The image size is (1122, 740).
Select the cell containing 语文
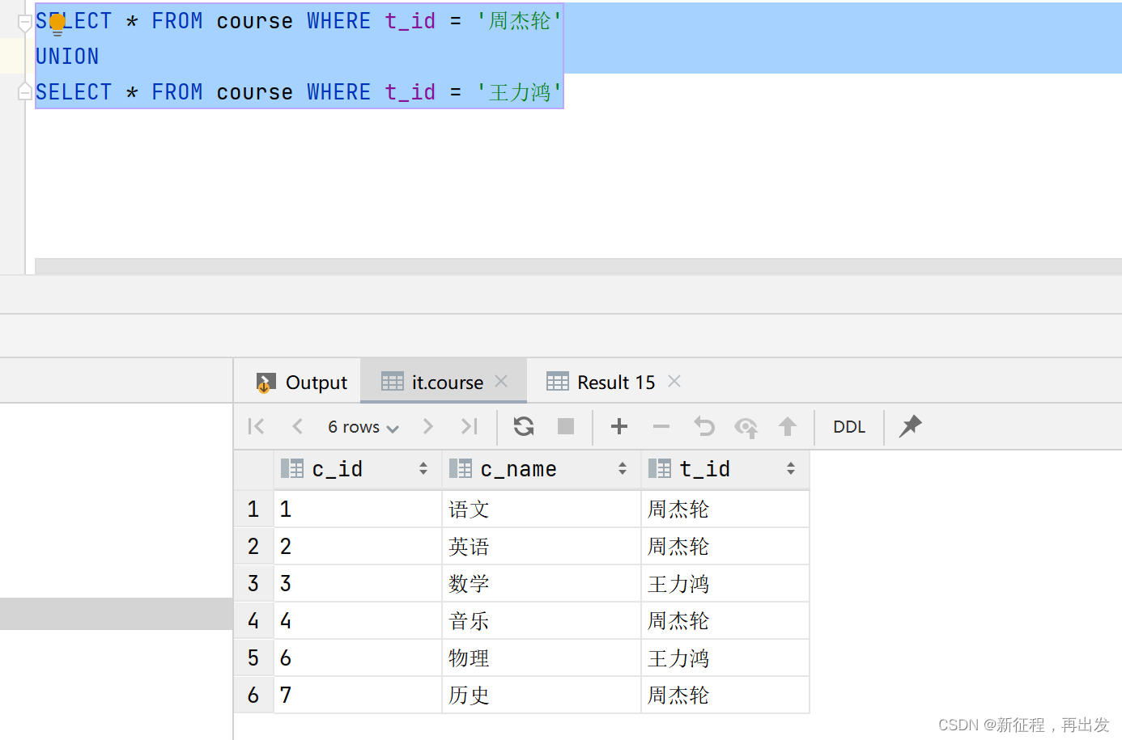point(542,510)
